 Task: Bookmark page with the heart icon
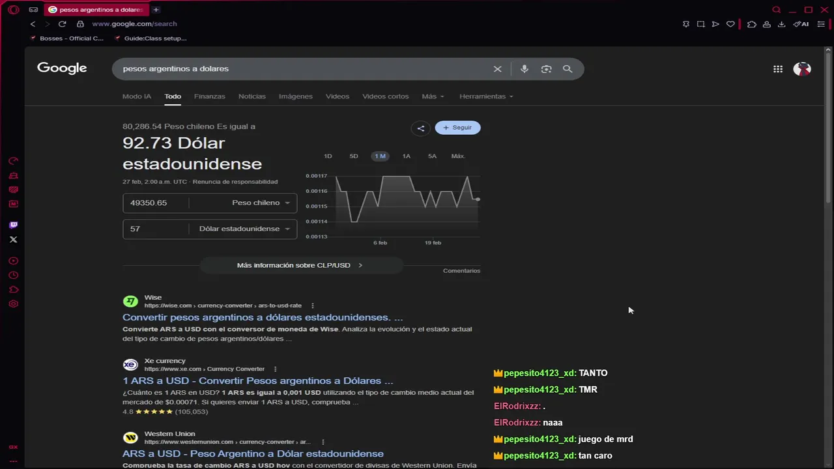click(730, 24)
